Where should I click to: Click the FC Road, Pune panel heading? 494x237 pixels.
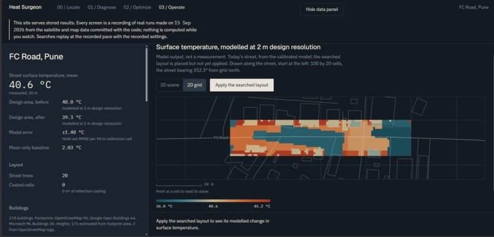click(x=36, y=57)
